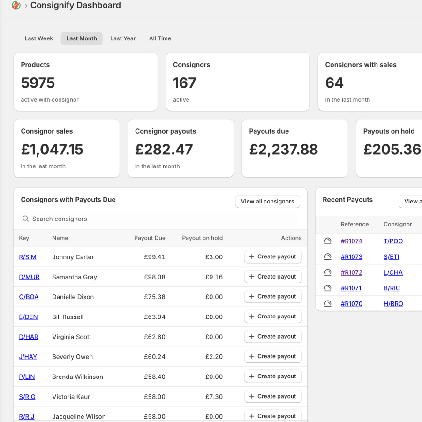Click the payout status icon beside #R1074

(328, 241)
